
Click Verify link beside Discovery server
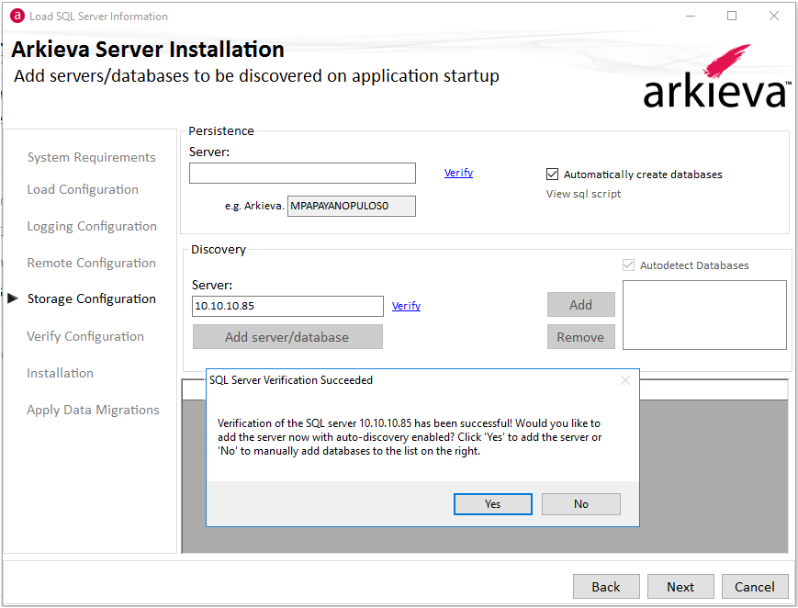pyautogui.click(x=406, y=306)
